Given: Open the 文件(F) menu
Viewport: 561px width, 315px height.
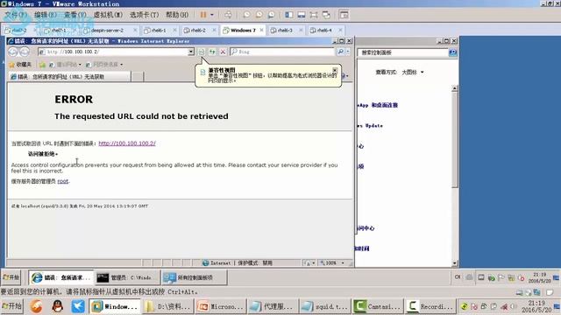Looking at the screenshot, I should point(16,15).
